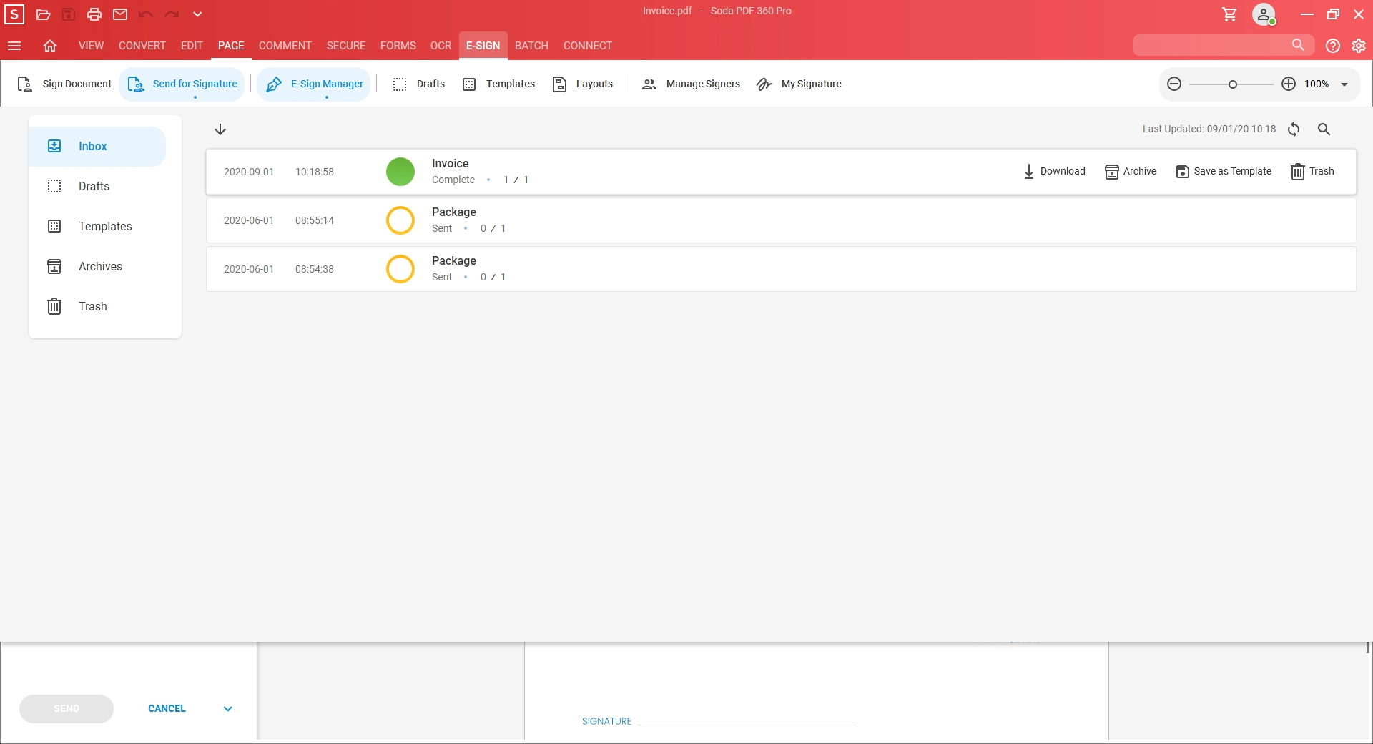The image size is (1373, 744).
Task: Open the BATCH ribbon tab
Action: (531, 46)
